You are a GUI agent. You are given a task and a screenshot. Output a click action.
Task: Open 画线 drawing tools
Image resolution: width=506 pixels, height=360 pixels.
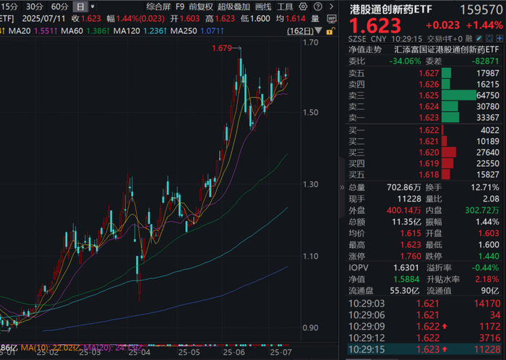[x=263, y=7]
